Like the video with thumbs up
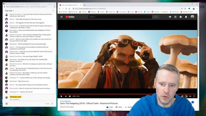Viewport: 206px width, 116px height. 109,107
